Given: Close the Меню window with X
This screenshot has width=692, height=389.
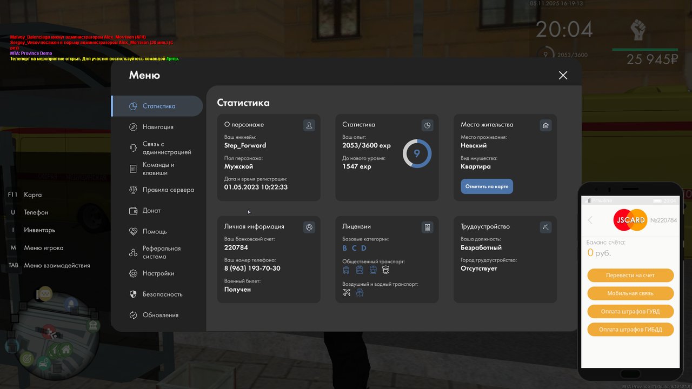Looking at the screenshot, I should click(x=563, y=76).
